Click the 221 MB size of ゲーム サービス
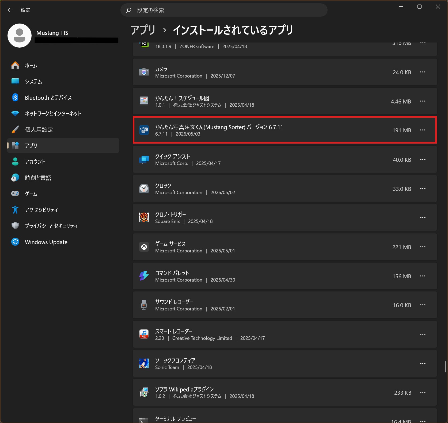448x423 pixels. point(402,247)
